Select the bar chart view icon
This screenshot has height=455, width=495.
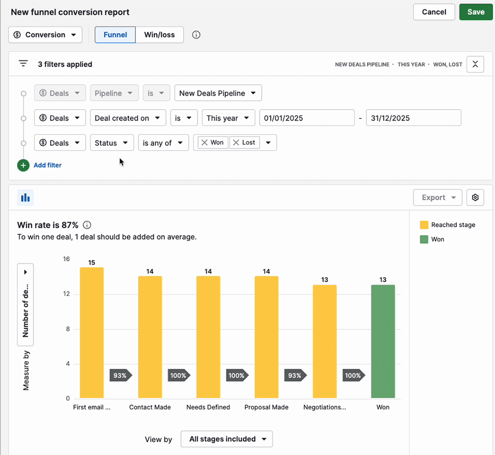click(x=25, y=198)
